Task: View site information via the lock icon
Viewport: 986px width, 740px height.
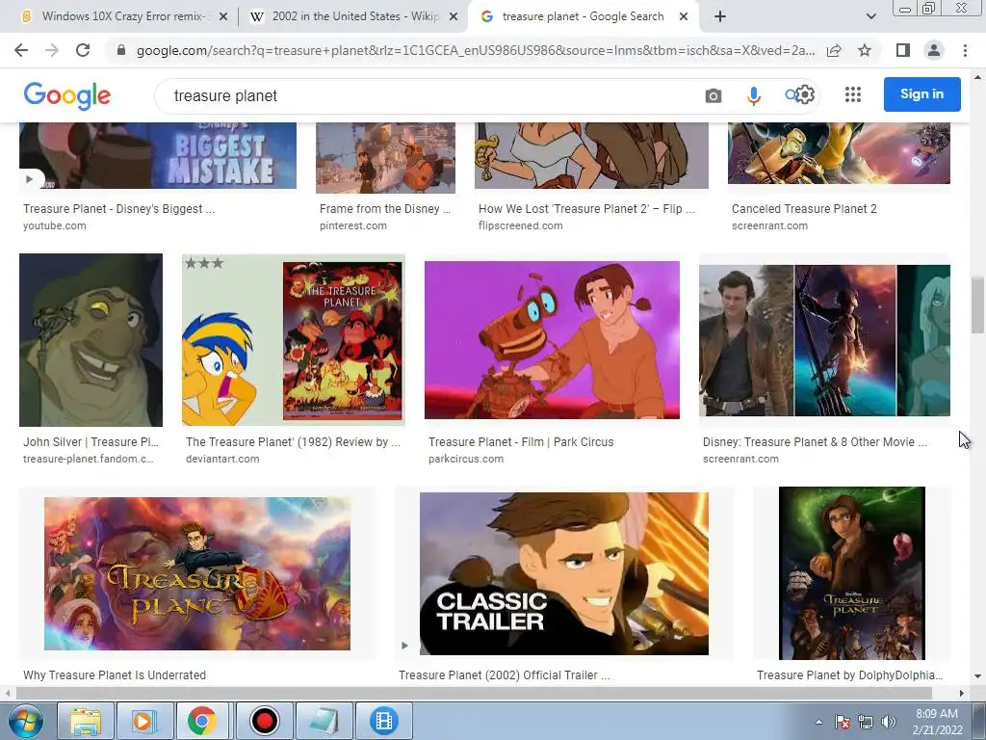Action: pos(121,50)
